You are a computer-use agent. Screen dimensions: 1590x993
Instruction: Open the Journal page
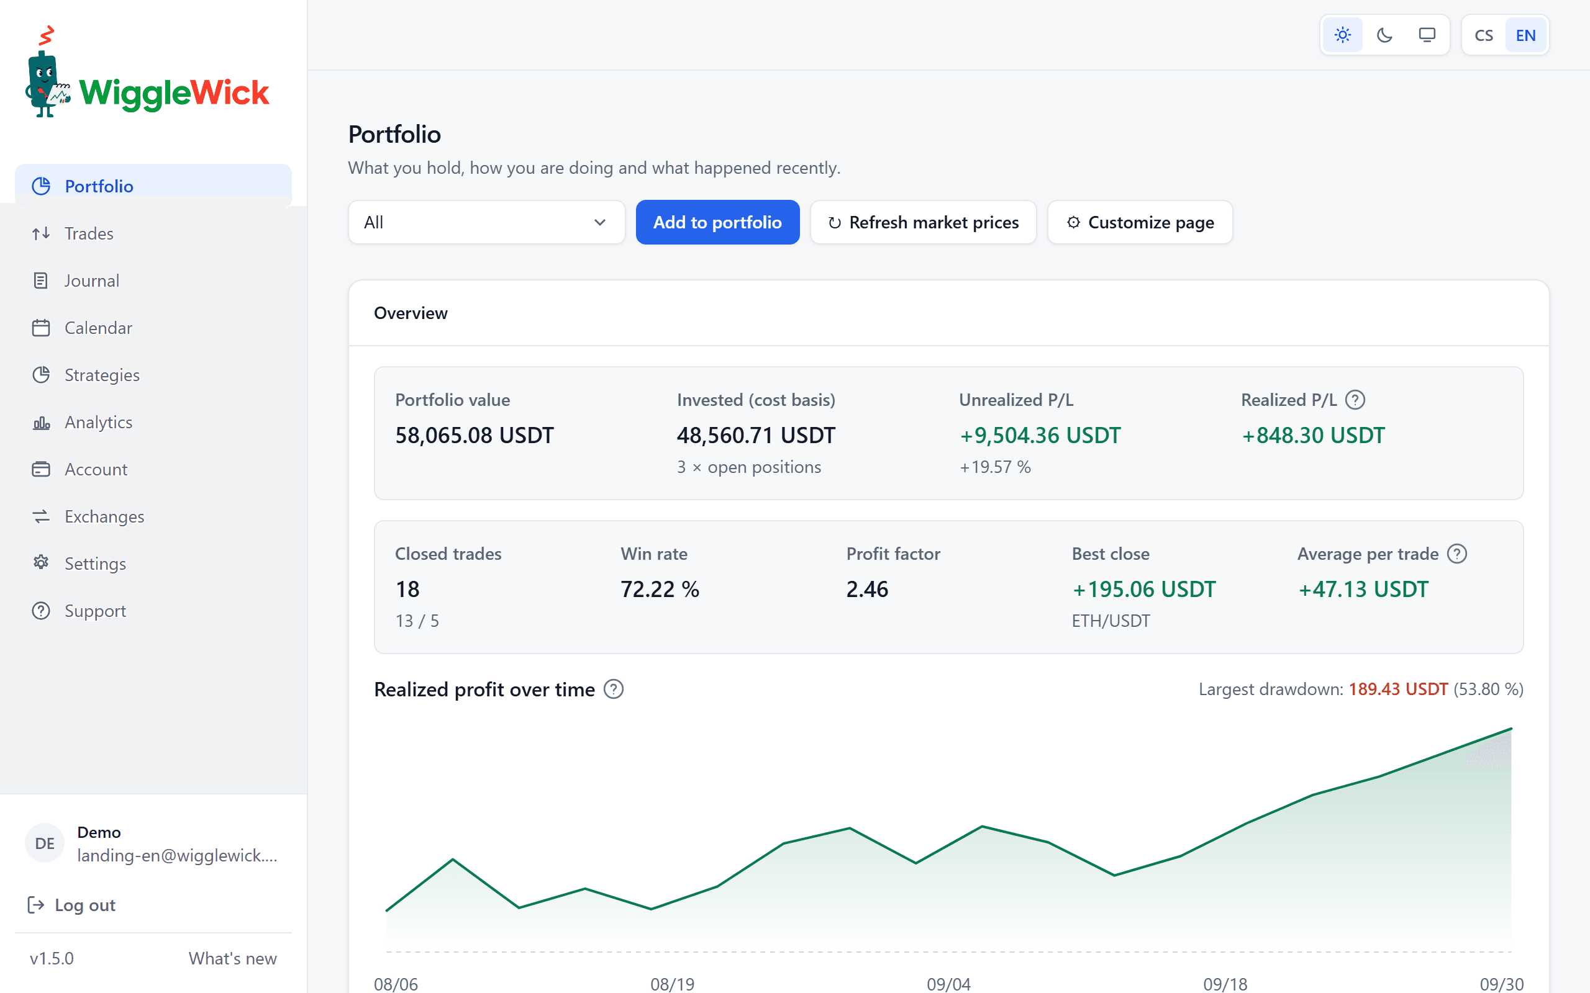(x=153, y=281)
